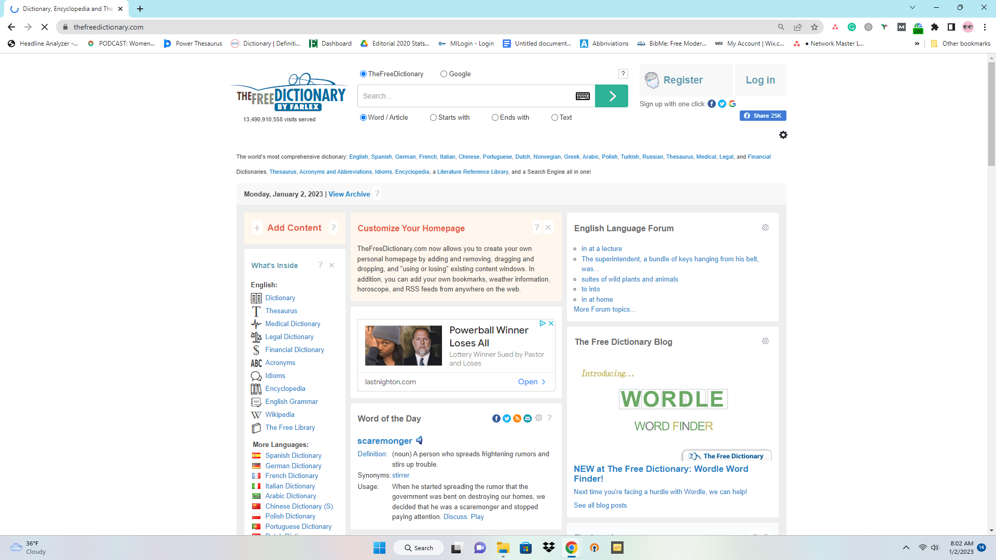This screenshot has width=996, height=560.
Task: Open the Medical Dictionary link in sidebar
Action: click(x=293, y=324)
